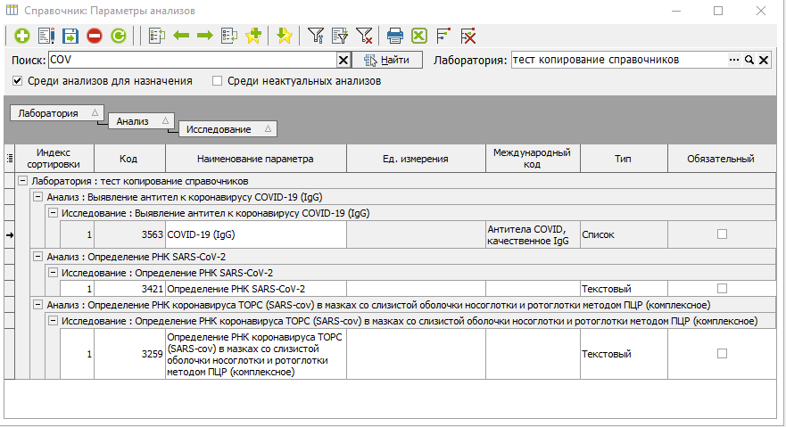Click the green refresh icon

pos(118,37)
